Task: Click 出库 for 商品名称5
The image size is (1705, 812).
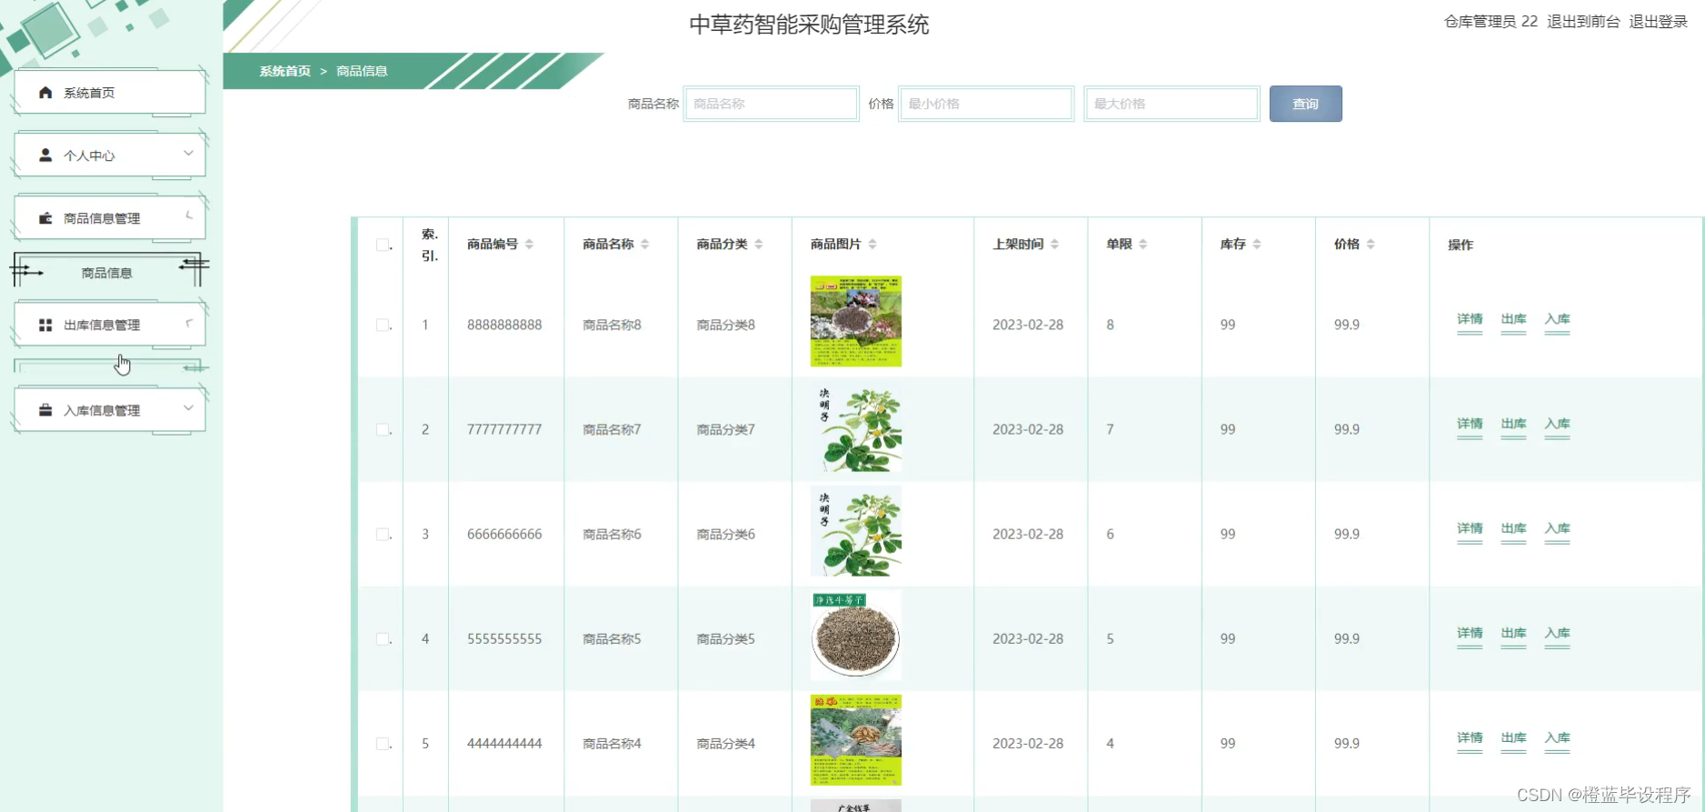Action: coord(1513,633)
